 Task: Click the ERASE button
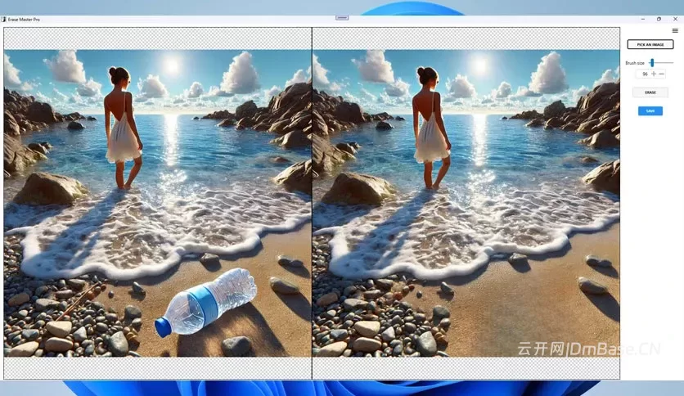pos(650,92)
